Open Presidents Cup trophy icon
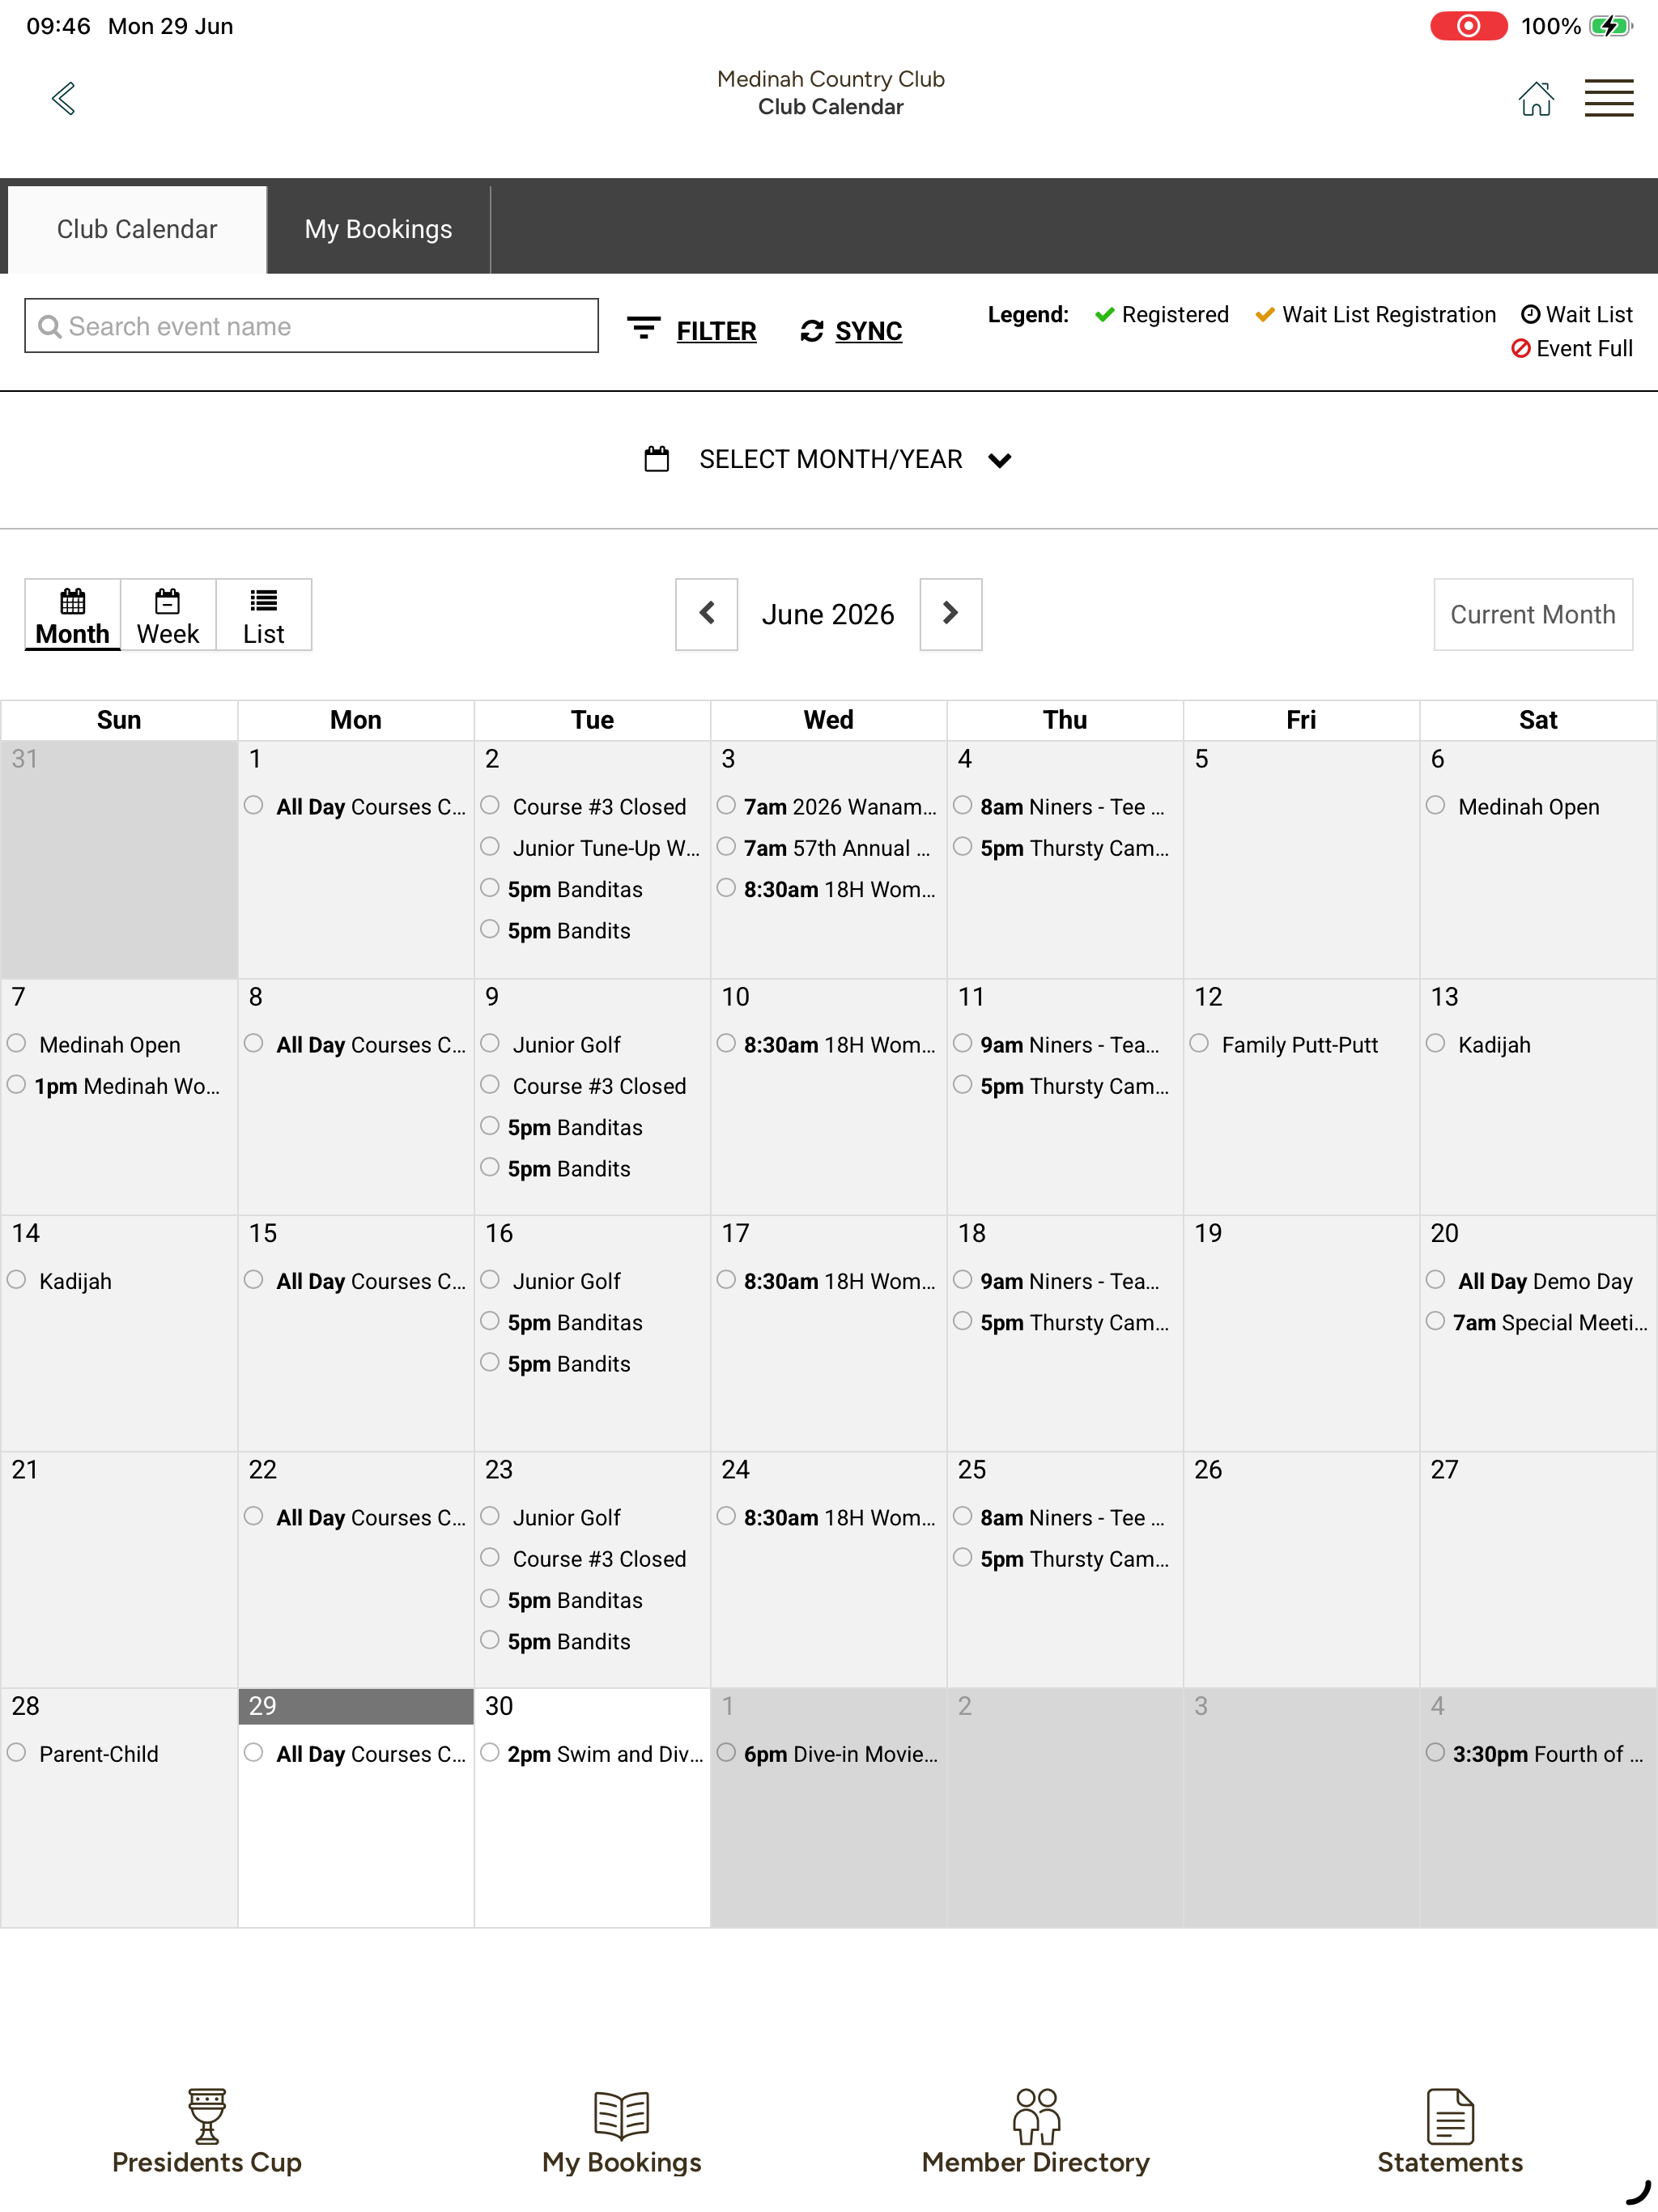This screenshot has width=1658, height=2212. (x=207, y=2116)
